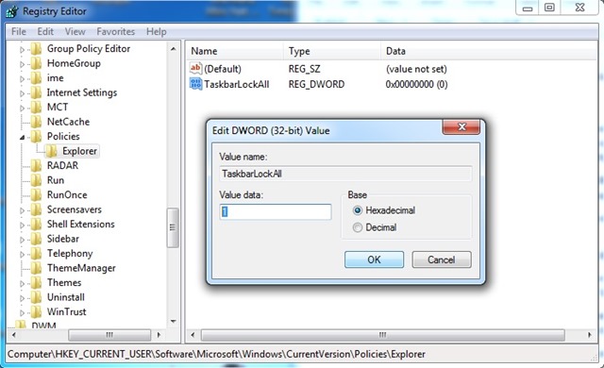Click the (value not set) data cell
This screenshot has width=604, height=368.
(416, 69)
